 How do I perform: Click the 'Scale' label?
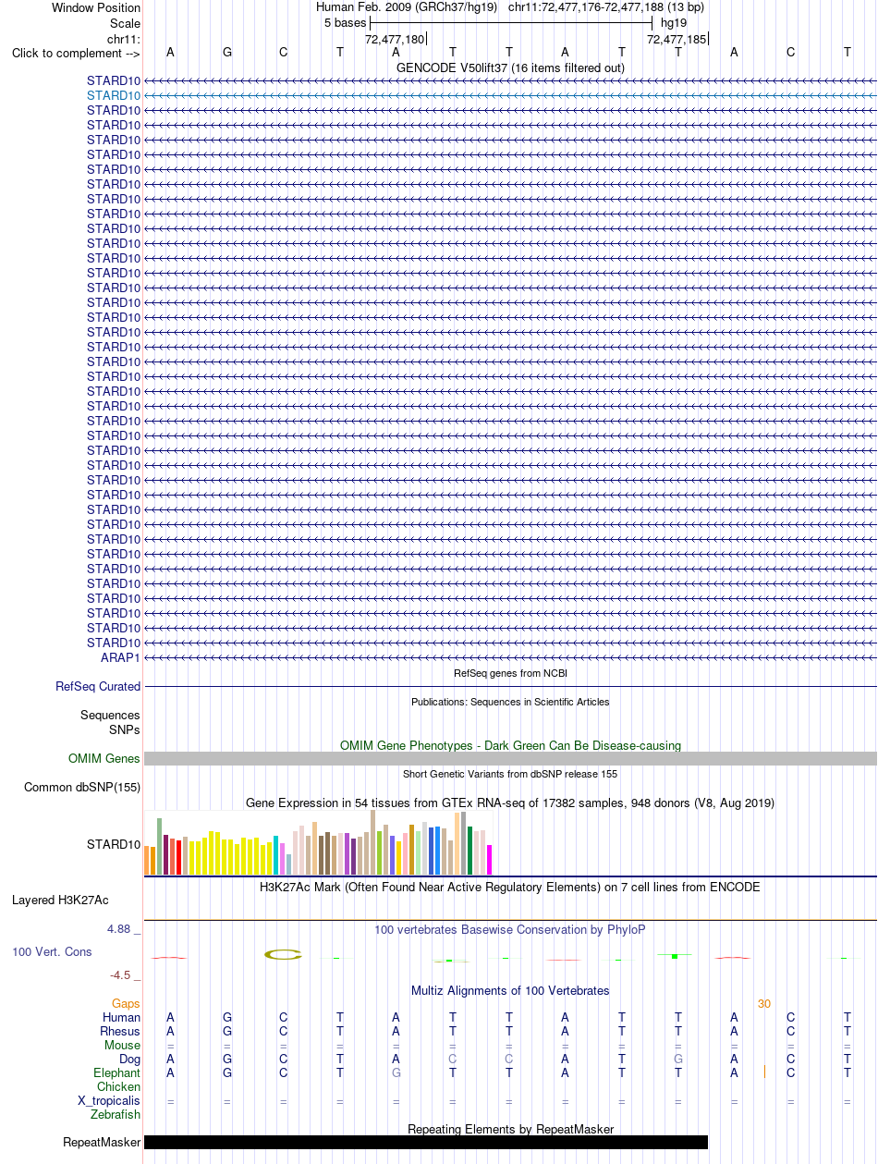coord(125,23)
